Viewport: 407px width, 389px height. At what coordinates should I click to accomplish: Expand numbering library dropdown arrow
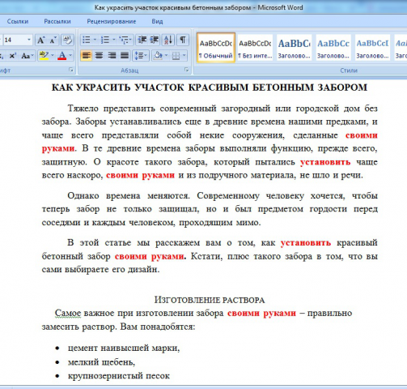pos(113,41)
